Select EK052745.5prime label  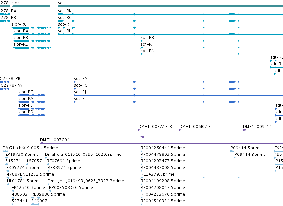click(x=24, y=168)
